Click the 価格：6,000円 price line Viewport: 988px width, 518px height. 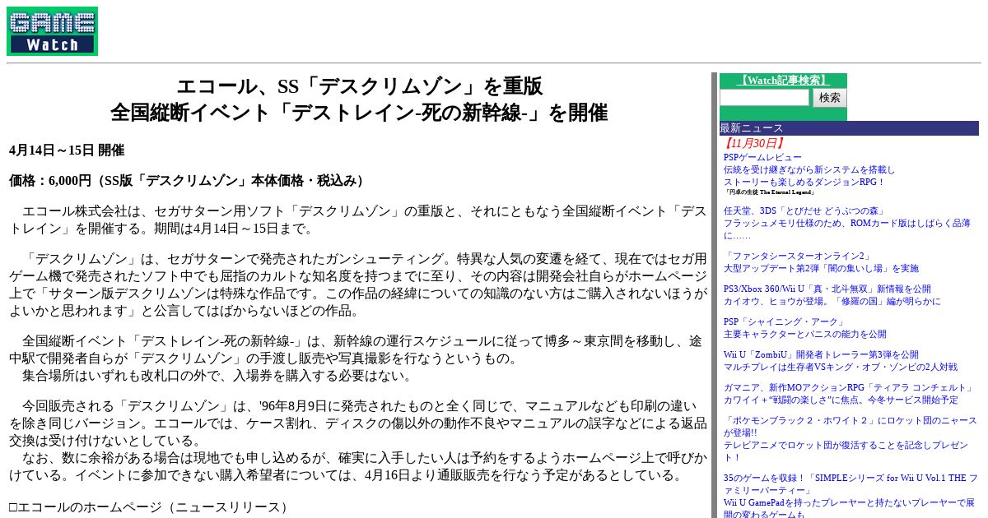point(189,181)
